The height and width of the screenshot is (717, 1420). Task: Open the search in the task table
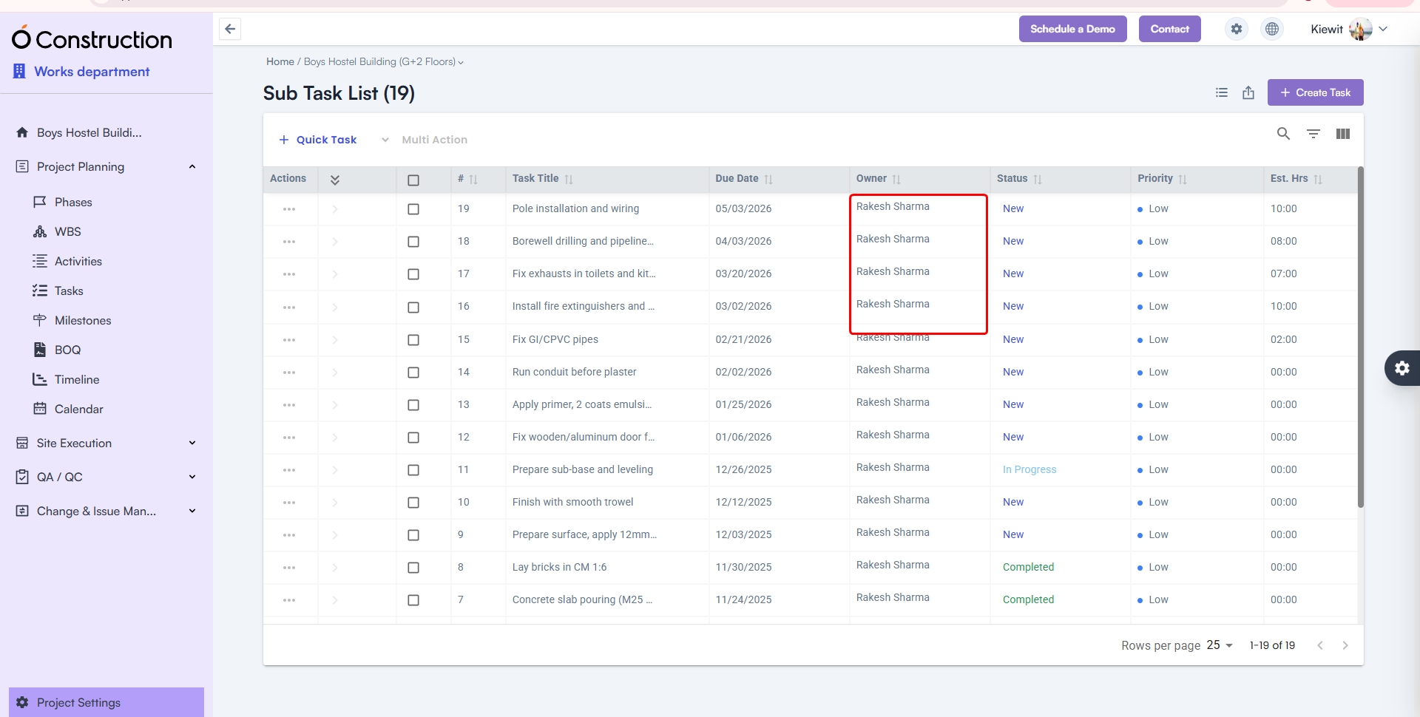(1284, 134)
